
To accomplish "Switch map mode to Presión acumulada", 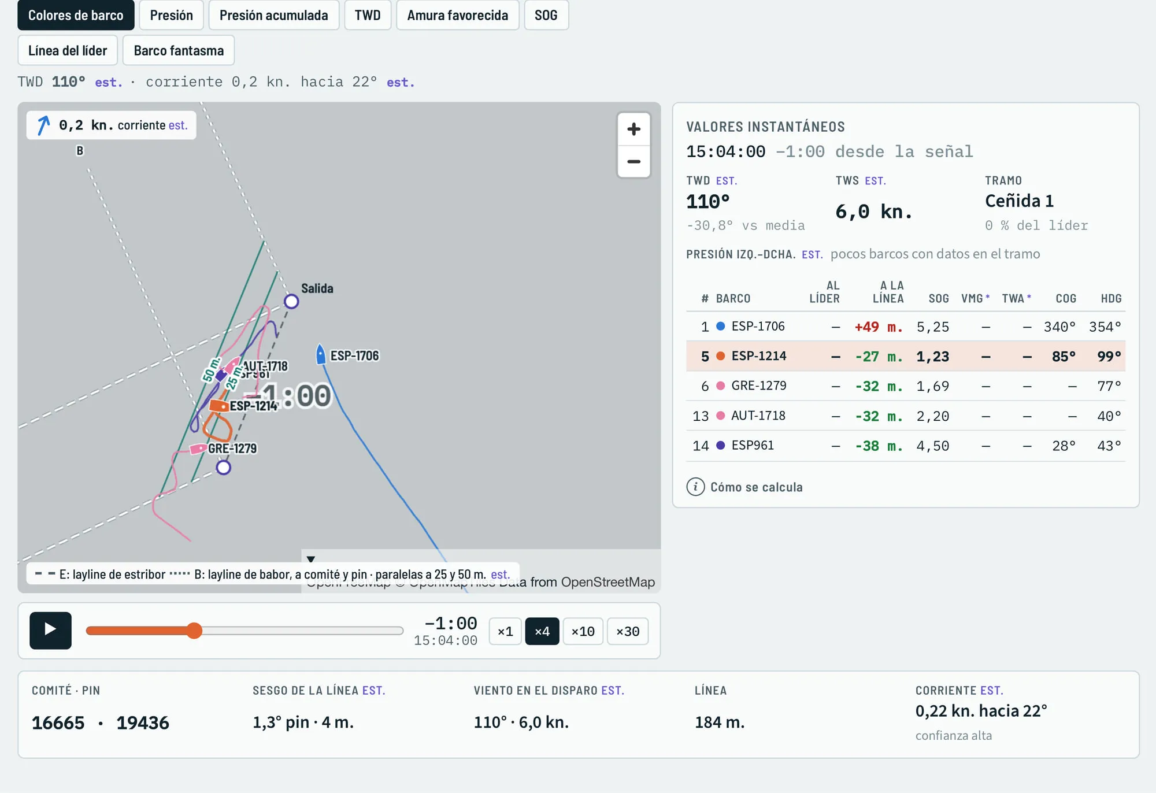I will [273, 15].
